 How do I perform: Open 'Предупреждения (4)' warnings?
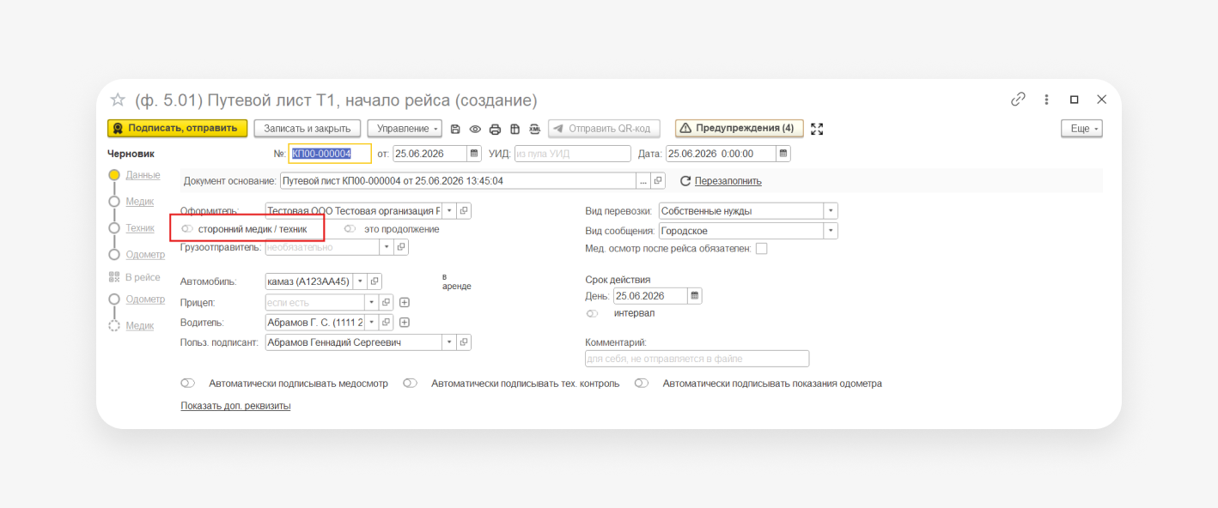(740, 129)
